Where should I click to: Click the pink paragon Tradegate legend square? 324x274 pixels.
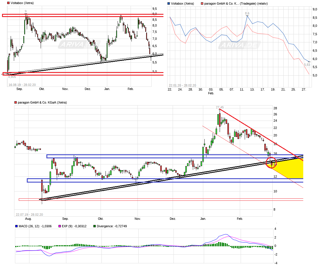202,3
